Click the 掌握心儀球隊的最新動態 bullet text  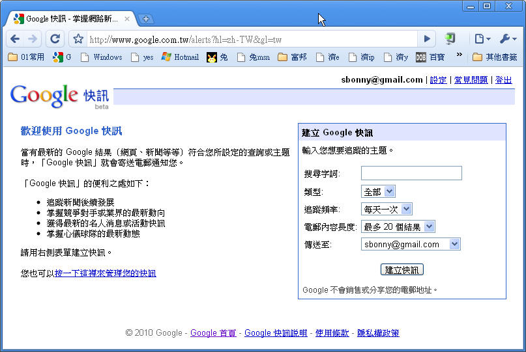tap(93, 234)
